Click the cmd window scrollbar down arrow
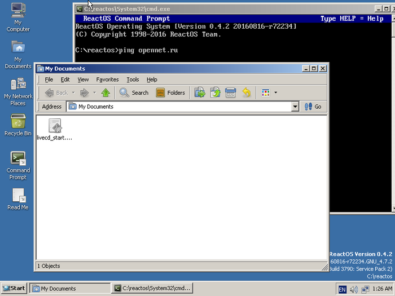Screen dimensions: 395x296 [x=393, y=209]
